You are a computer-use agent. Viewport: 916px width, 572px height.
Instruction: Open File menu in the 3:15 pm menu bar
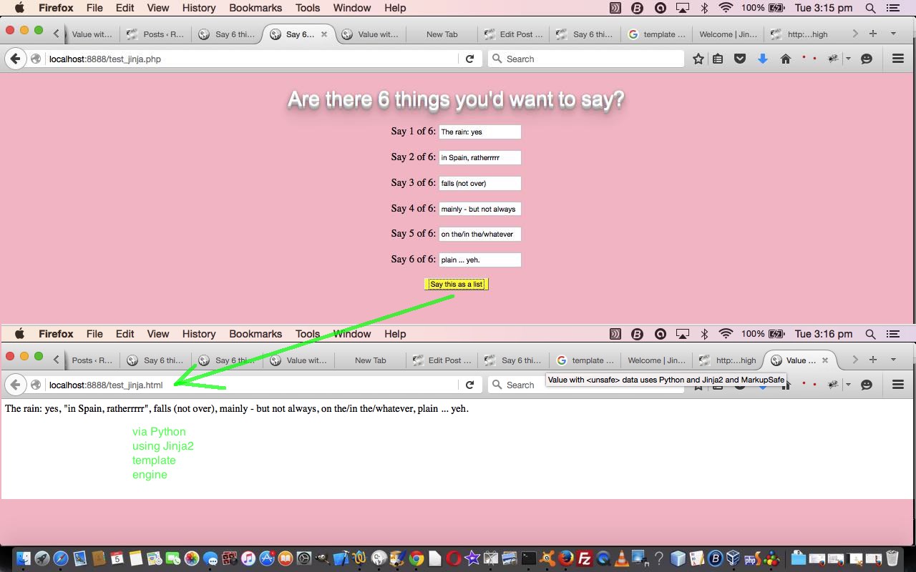94,8
